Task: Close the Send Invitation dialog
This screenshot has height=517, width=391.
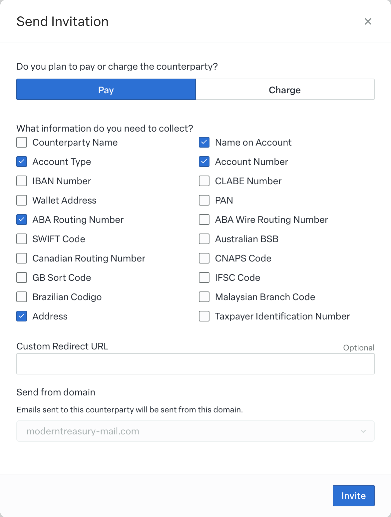Action: [x=368, y=21]
